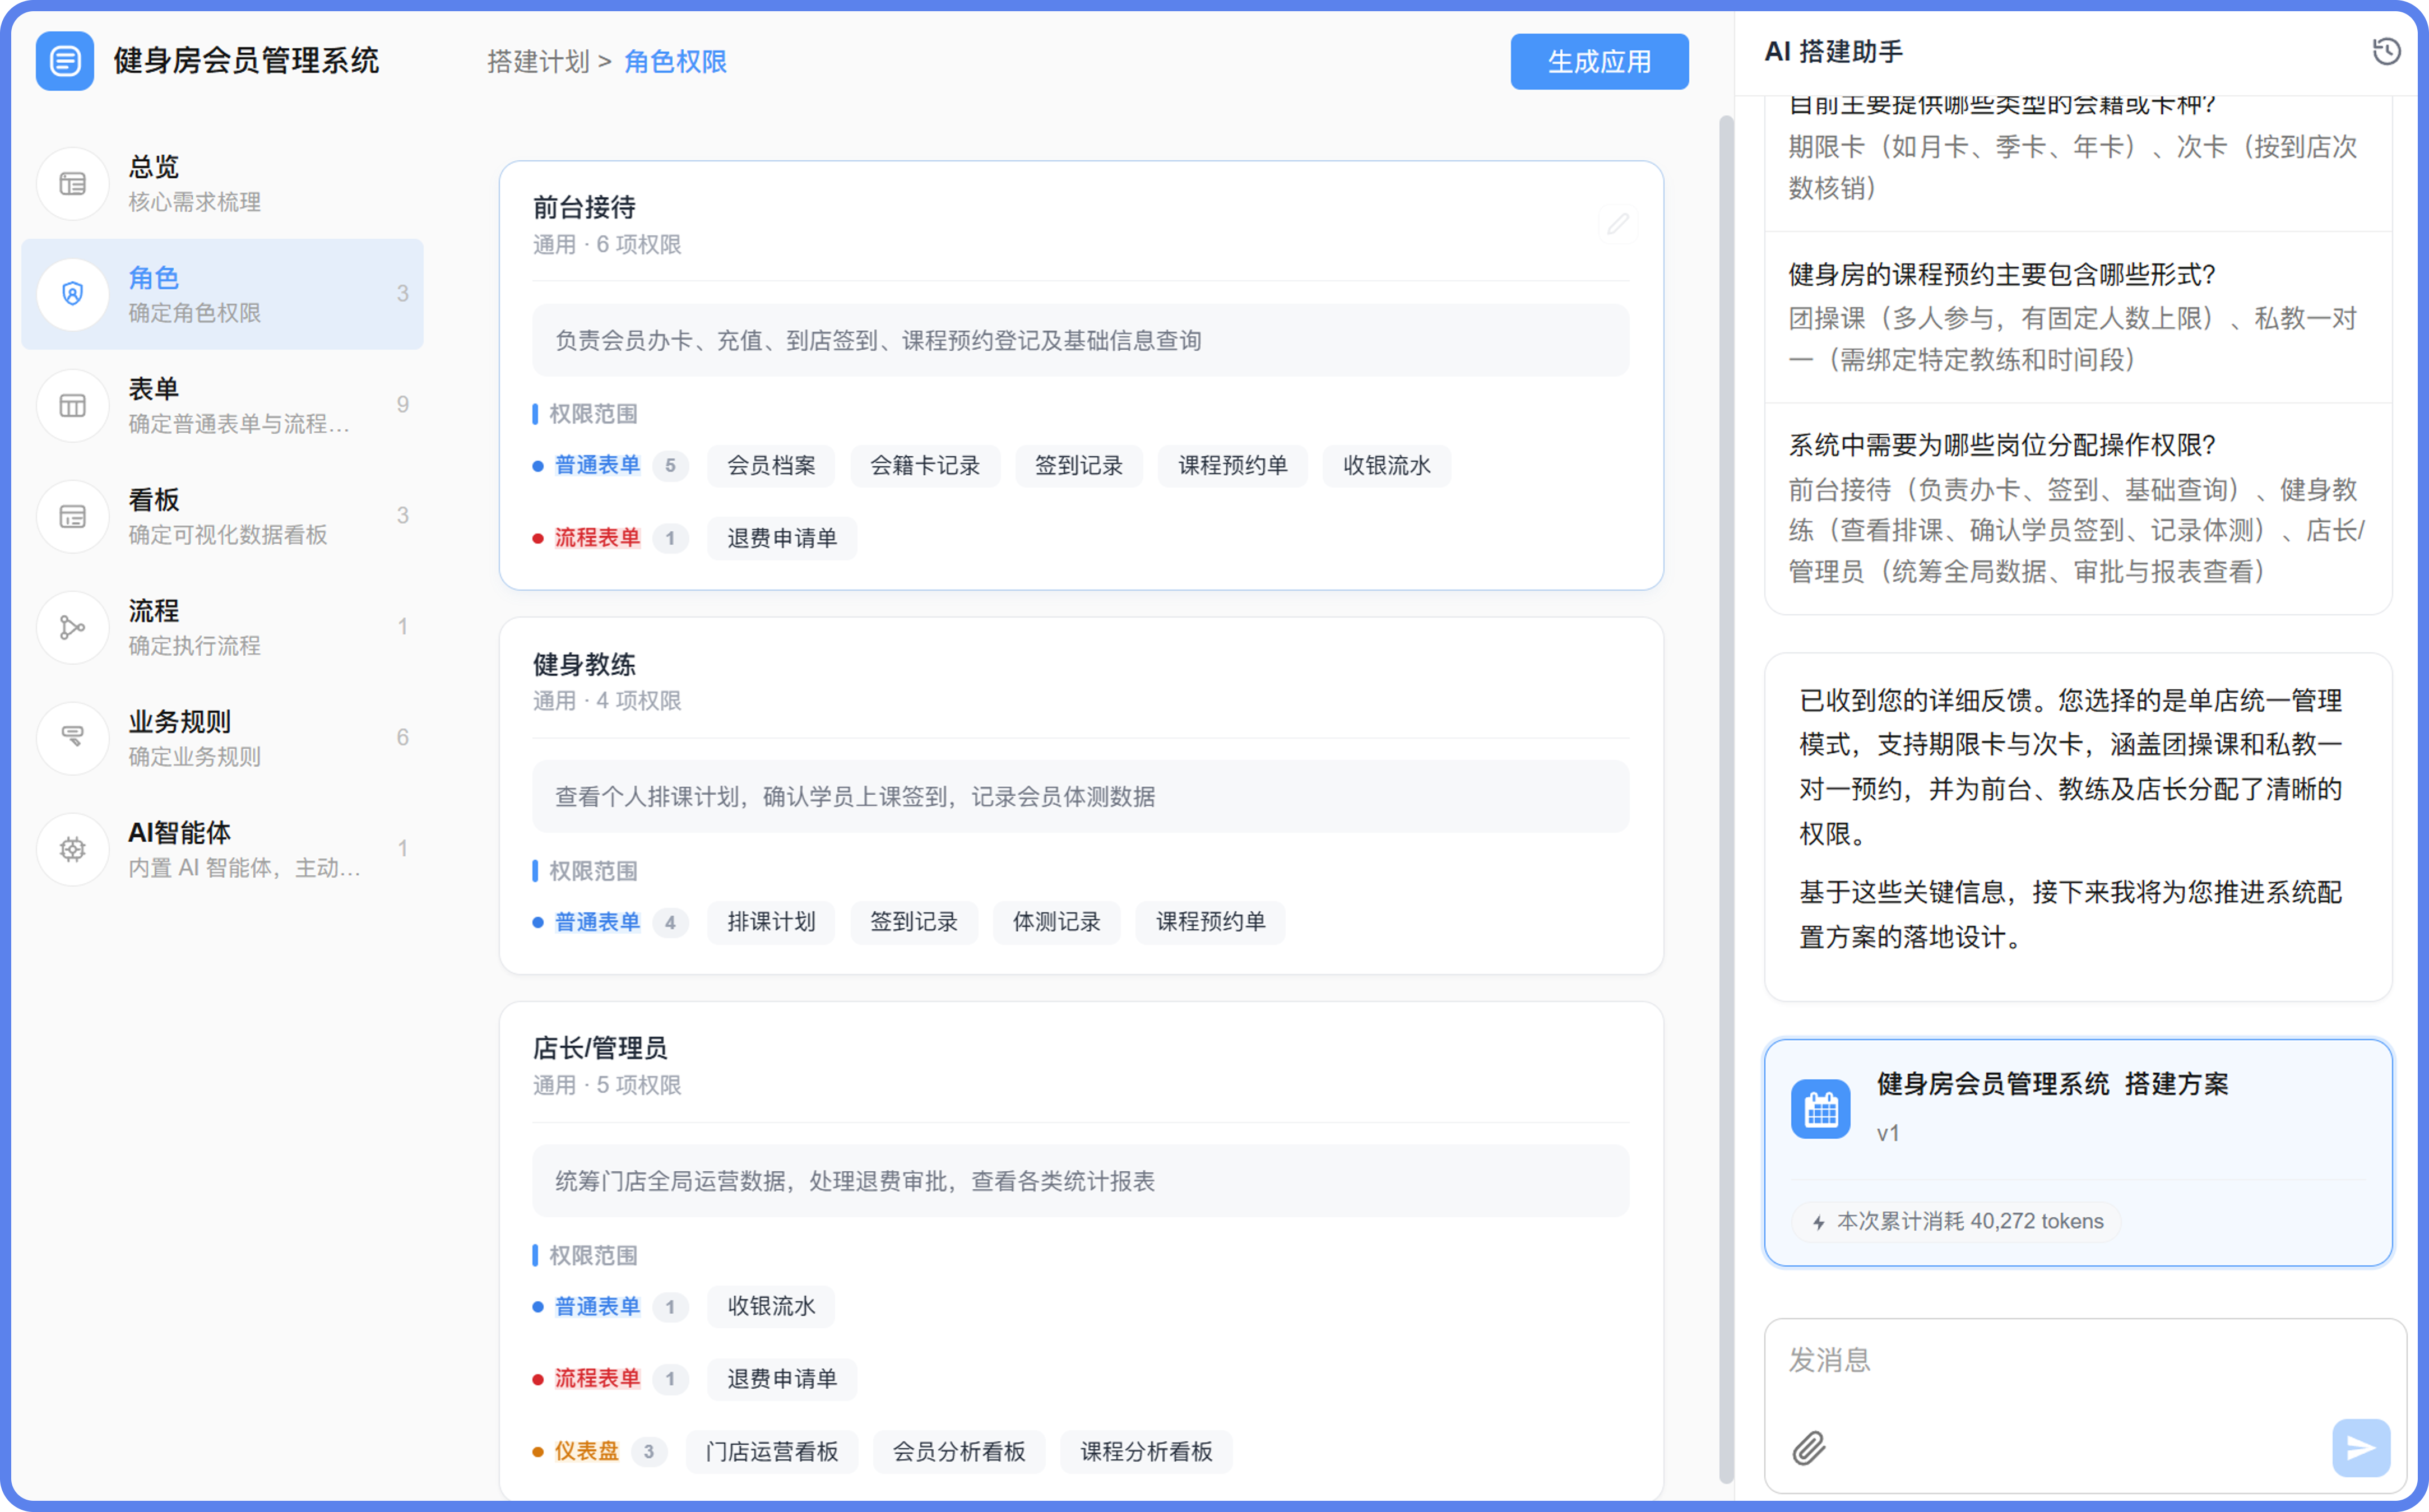Click the 前台接待 role title
Image resolution: width=2429 pixels, height=1512 pixels.
tap(584, 208)
